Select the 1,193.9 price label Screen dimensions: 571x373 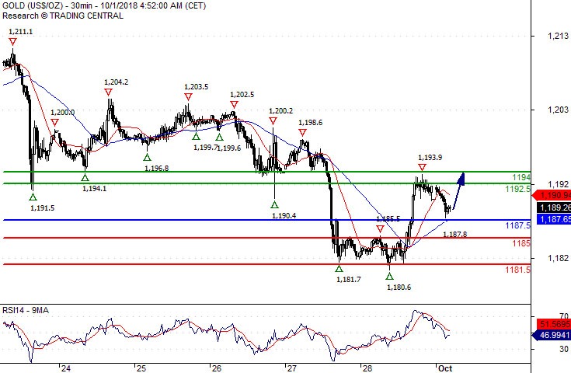tap(430, 157)
